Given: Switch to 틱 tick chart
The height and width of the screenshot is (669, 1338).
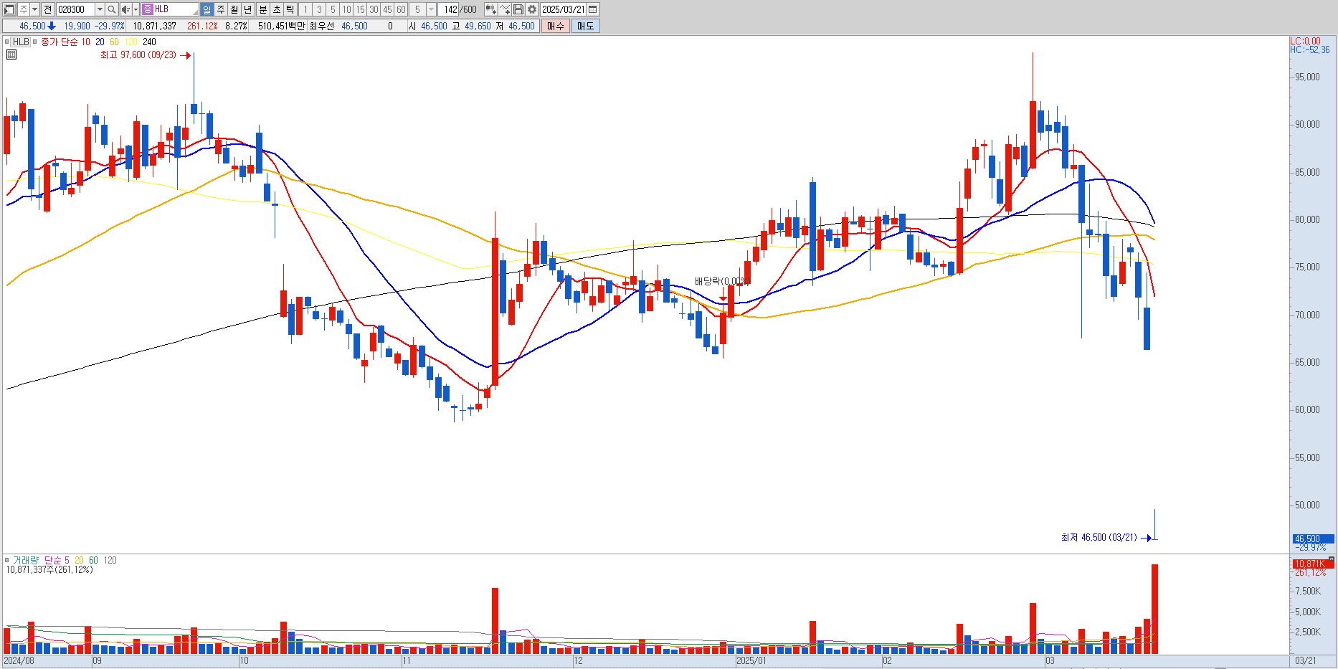Looking at the screenshot, I should pyautogui.click(x=290, y=9).
